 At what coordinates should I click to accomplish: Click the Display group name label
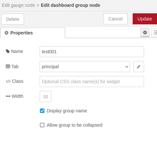(x=67, y=111)
